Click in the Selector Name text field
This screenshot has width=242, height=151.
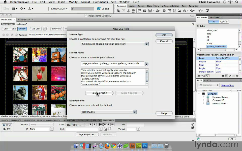point(112,63)
